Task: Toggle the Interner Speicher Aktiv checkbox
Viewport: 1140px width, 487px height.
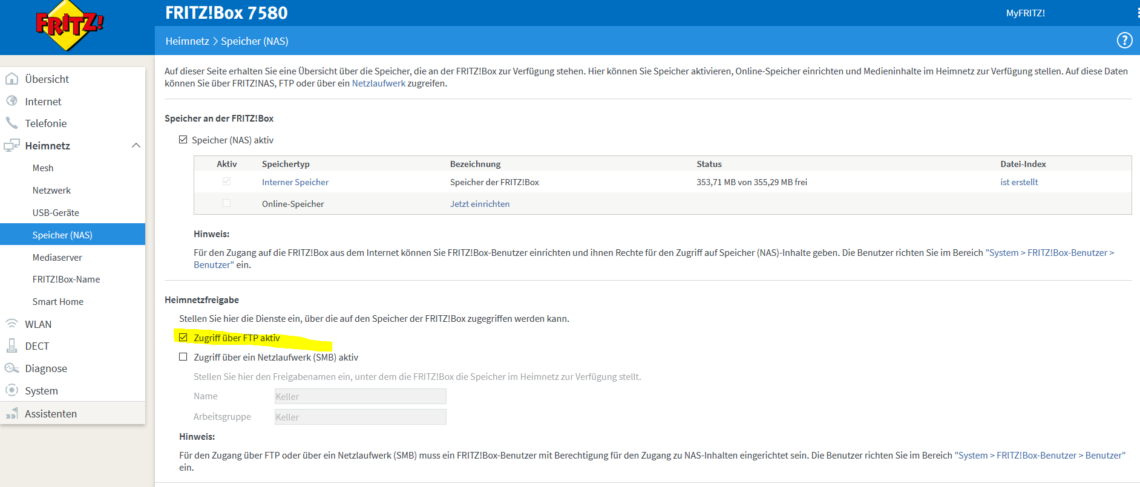Action: pyautogui.click(x=226, y=181)
